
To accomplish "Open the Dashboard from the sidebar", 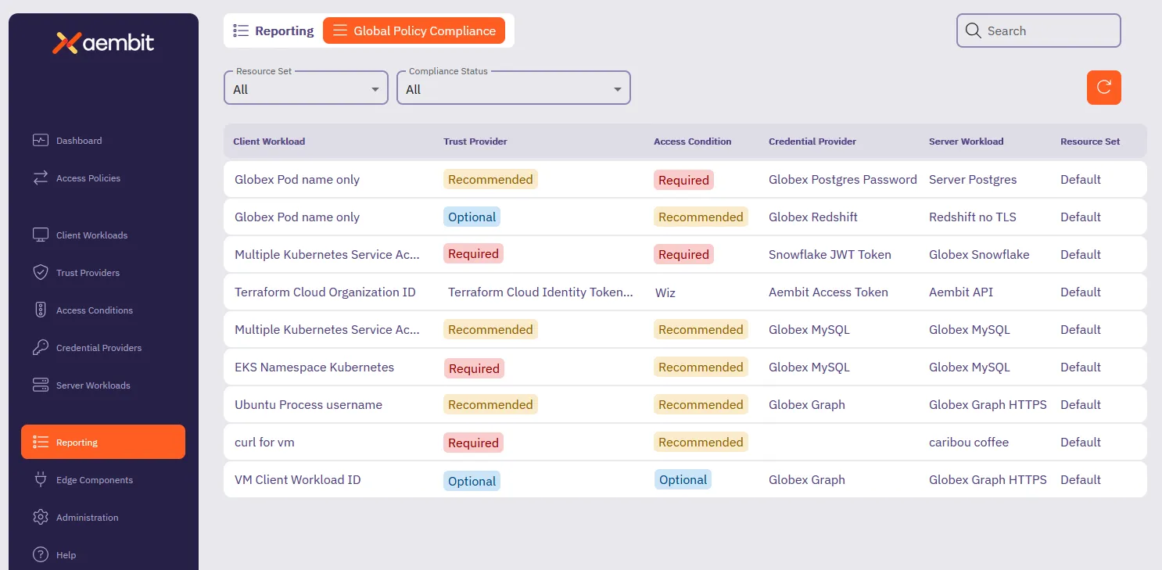I will pos(79,141).
